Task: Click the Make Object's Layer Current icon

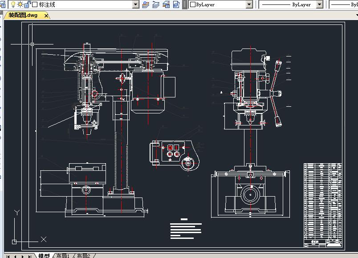Action: (146, 4)
